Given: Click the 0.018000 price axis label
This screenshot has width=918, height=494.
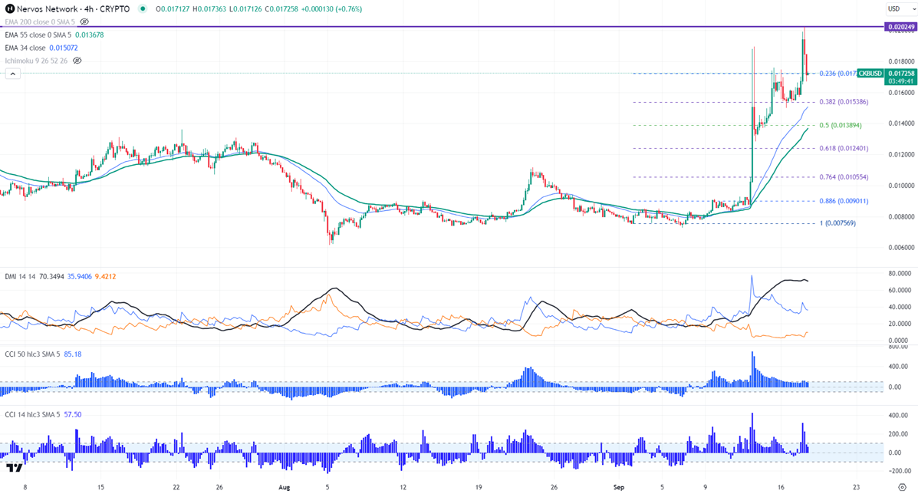Looking at the screenshot, I should click(901, 61).
